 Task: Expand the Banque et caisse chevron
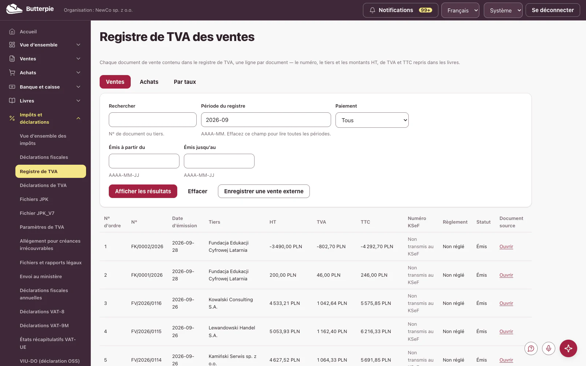pyautogui.click(x=78, y=87)
